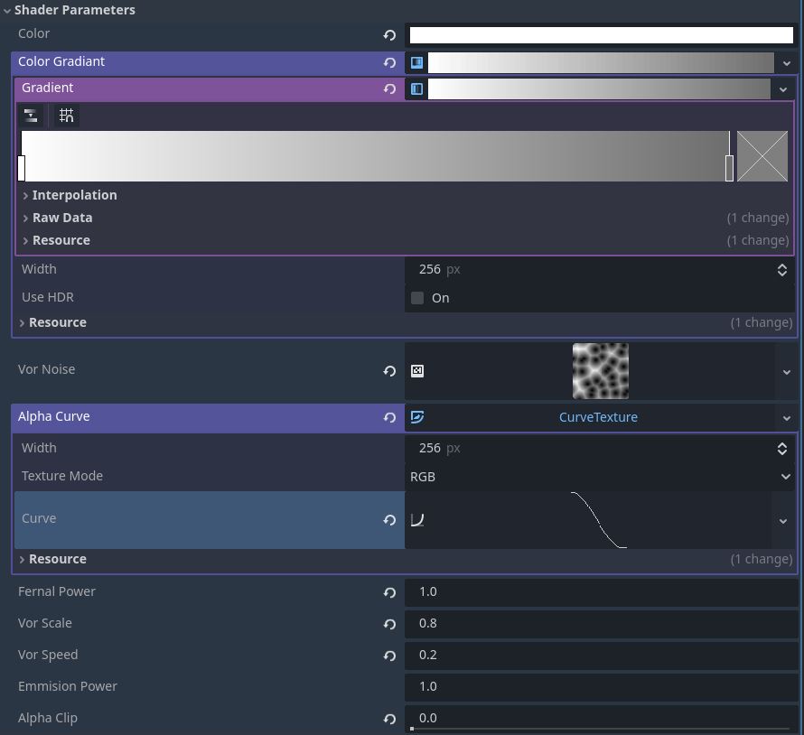Click Gradient resource icon in Gradient row
Screen dimensions: 804x735
416,88
